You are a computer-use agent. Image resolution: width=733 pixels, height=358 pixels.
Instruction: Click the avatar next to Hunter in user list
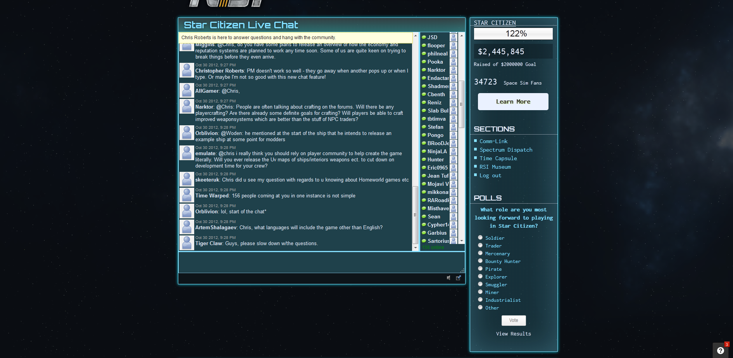[x=453, y=159]
